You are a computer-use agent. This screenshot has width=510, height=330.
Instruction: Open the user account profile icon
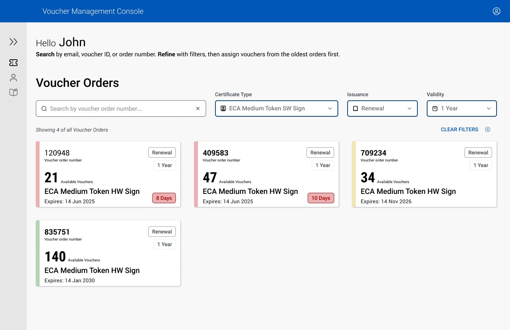point(497,11)
